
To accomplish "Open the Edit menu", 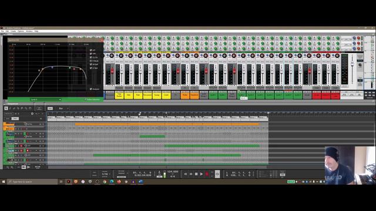I will tap(7, 31).
